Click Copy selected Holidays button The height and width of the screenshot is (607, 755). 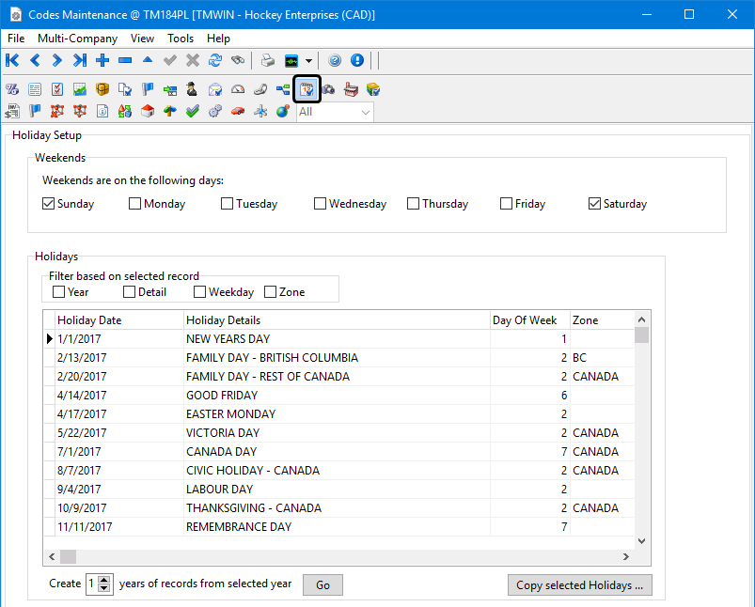[x=579, y=585]
